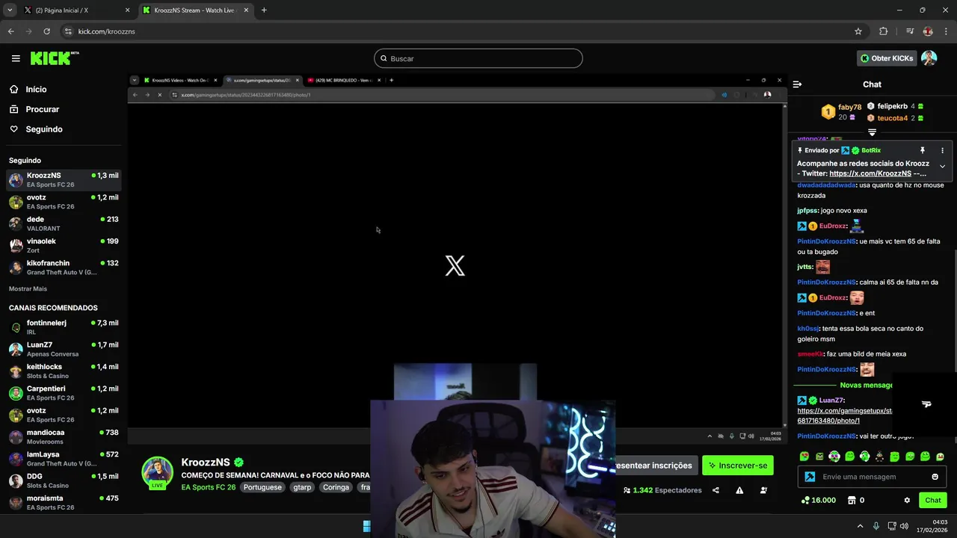Screen dimensions: 957x538
Task: Click the Obter KICKs button
Action: 887,58
